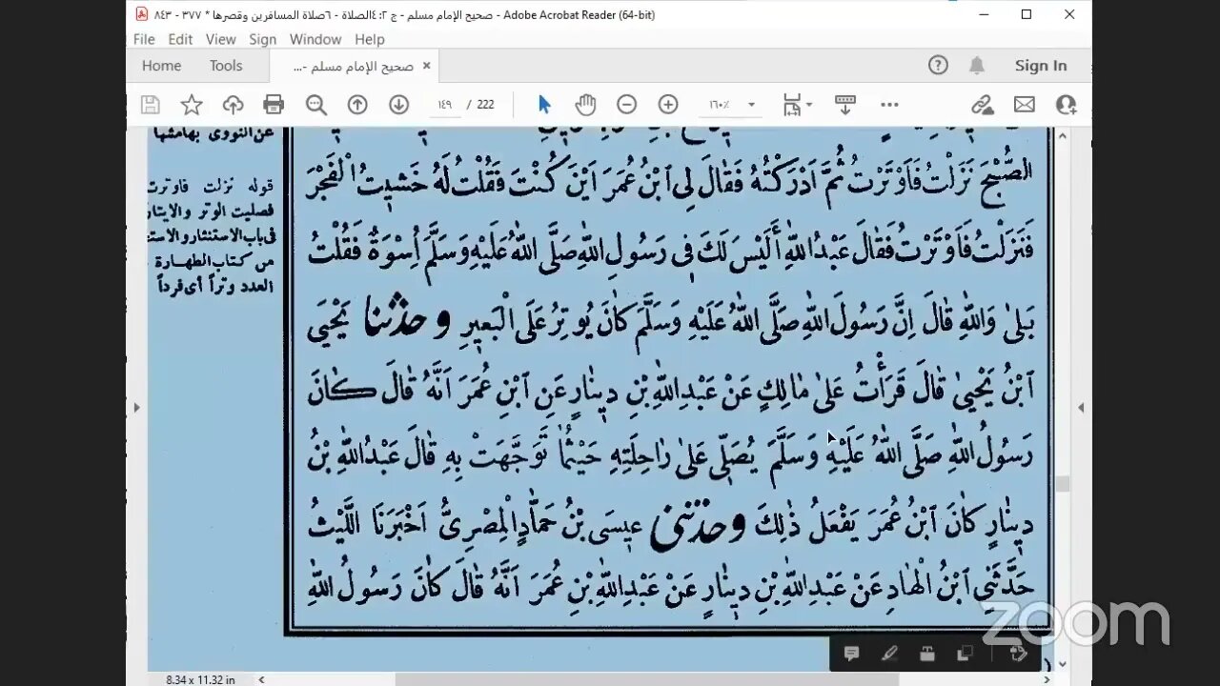Star the document as a favorite
The height and width of the screenshot is (686, 1220).
point(192,105)
